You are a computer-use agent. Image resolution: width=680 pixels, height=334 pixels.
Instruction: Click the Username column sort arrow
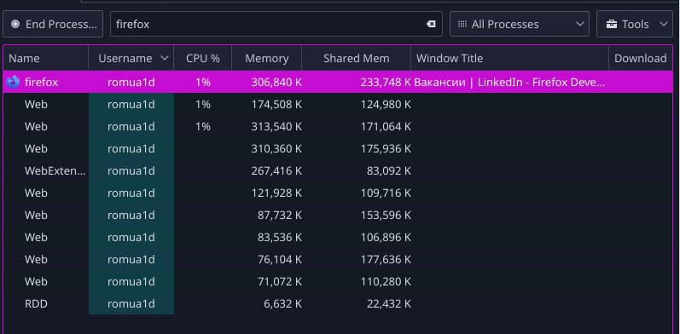coord(165,58)
